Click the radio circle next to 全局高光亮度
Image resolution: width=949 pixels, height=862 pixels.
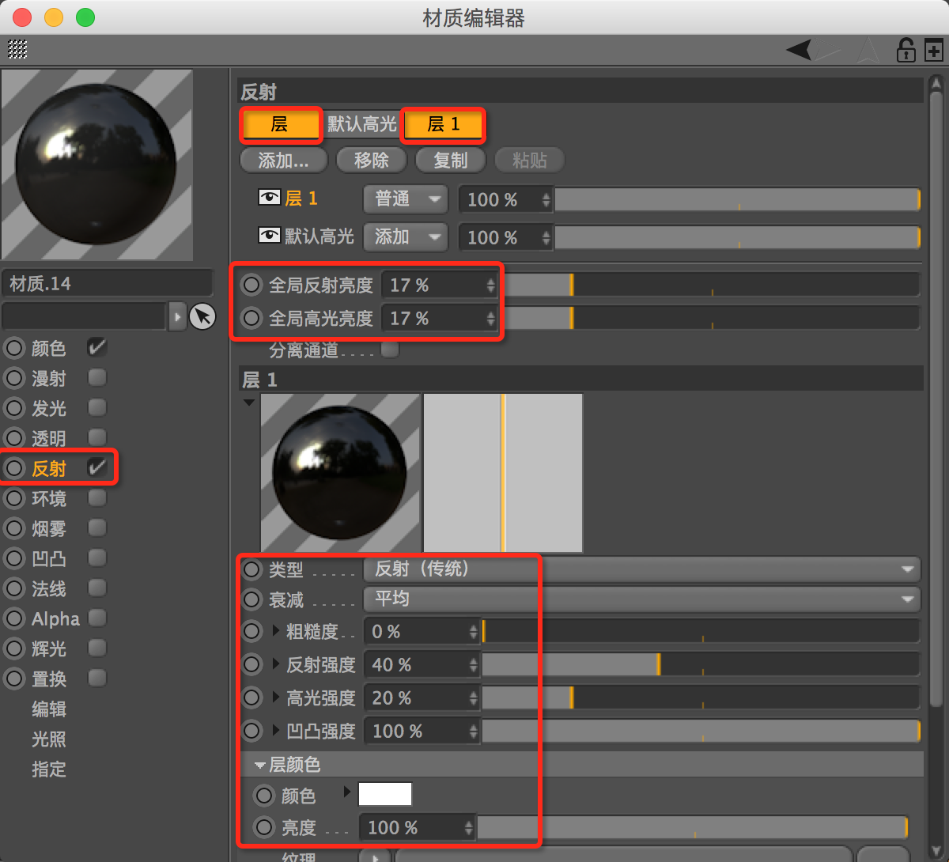tap(251, 318)
